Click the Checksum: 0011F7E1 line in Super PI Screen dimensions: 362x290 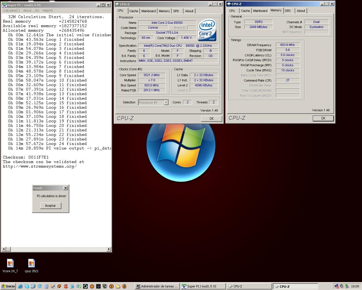pyautogui.click(x=26, y=157)
